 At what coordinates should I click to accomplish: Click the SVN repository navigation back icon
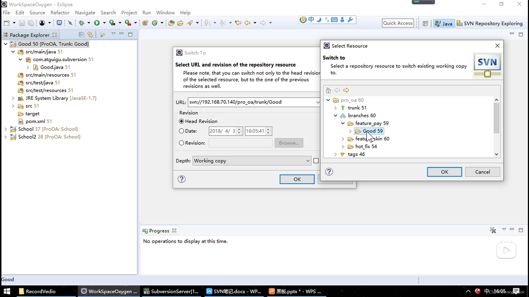click(x=337, y=90)
